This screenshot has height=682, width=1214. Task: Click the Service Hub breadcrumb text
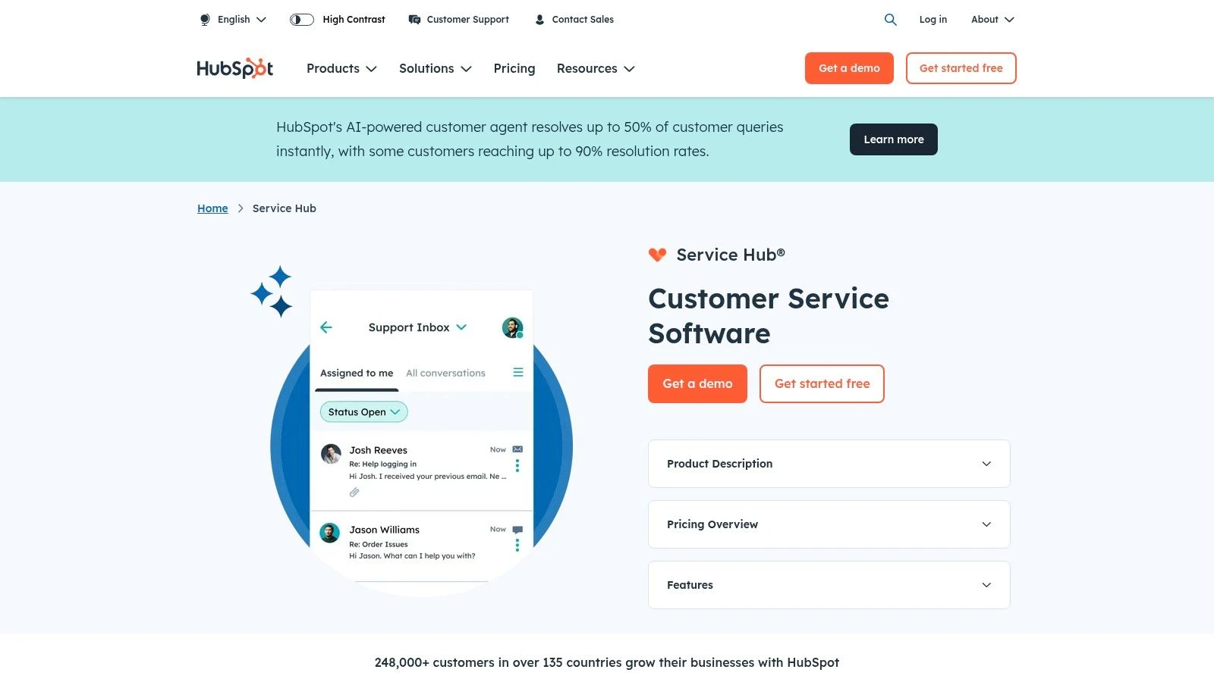[x=285, y=208]
